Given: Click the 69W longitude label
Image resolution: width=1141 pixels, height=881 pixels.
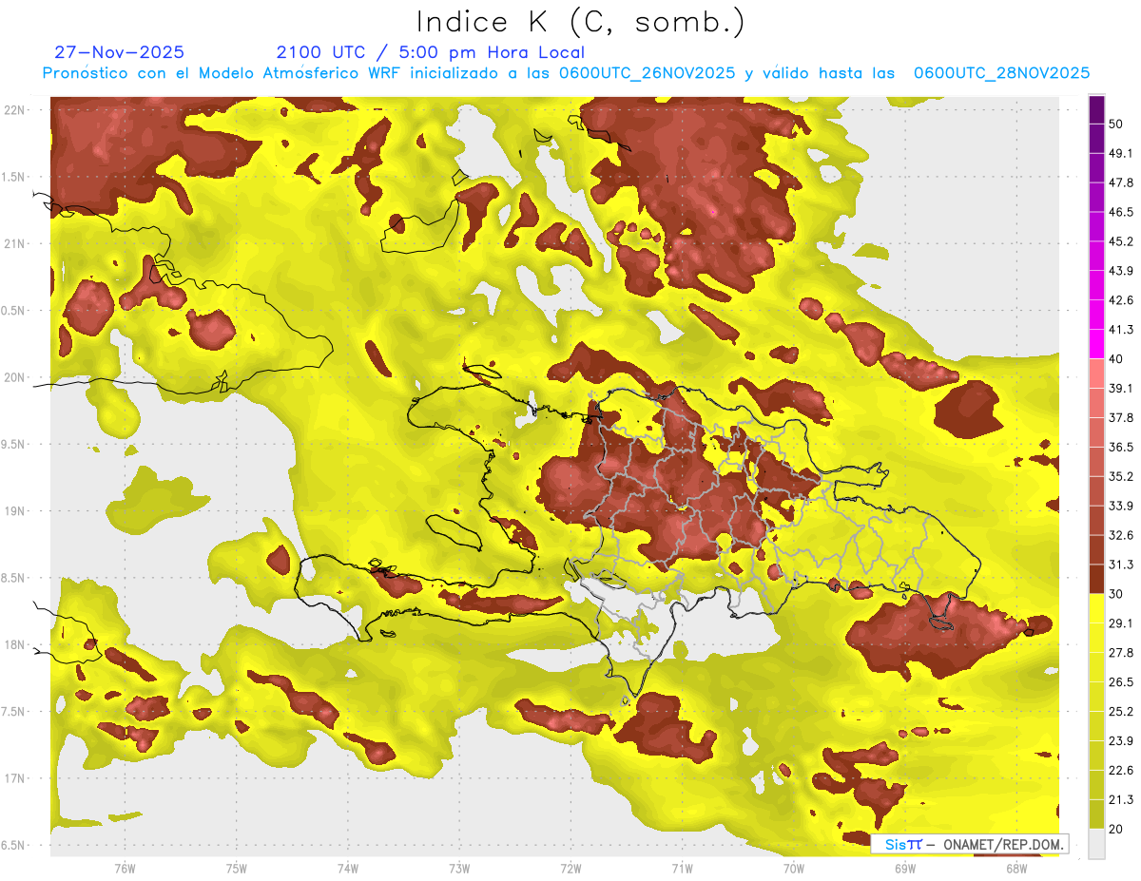Looking at the screenshot, I should click(x=904, y=869).
